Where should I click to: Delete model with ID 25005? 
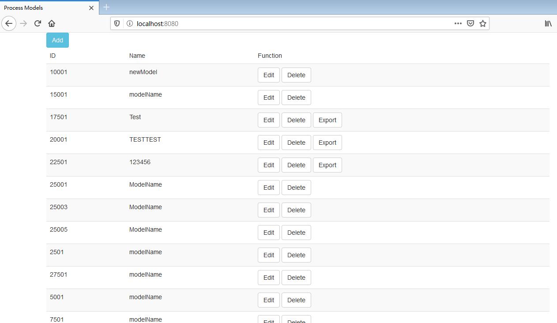pyautogui.click(x=296, y=233)
